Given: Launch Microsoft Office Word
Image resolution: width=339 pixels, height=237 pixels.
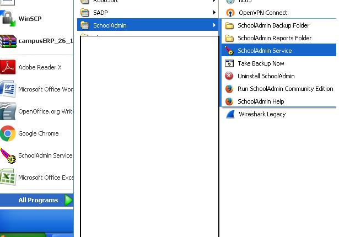Looking at the screenshot, I should click(45, 89).
